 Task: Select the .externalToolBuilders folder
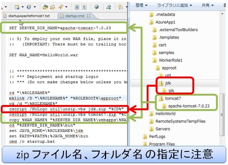178,30
